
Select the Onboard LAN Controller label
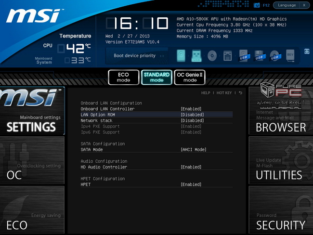coord(107,109)
